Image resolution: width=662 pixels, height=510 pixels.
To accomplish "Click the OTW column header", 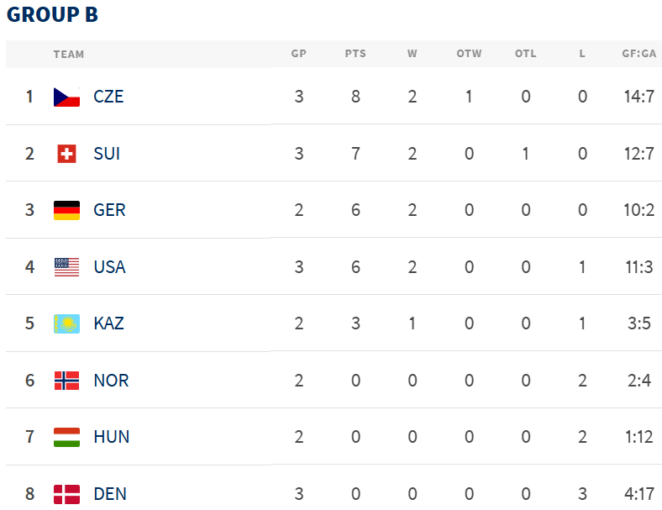I will (469, 54).
